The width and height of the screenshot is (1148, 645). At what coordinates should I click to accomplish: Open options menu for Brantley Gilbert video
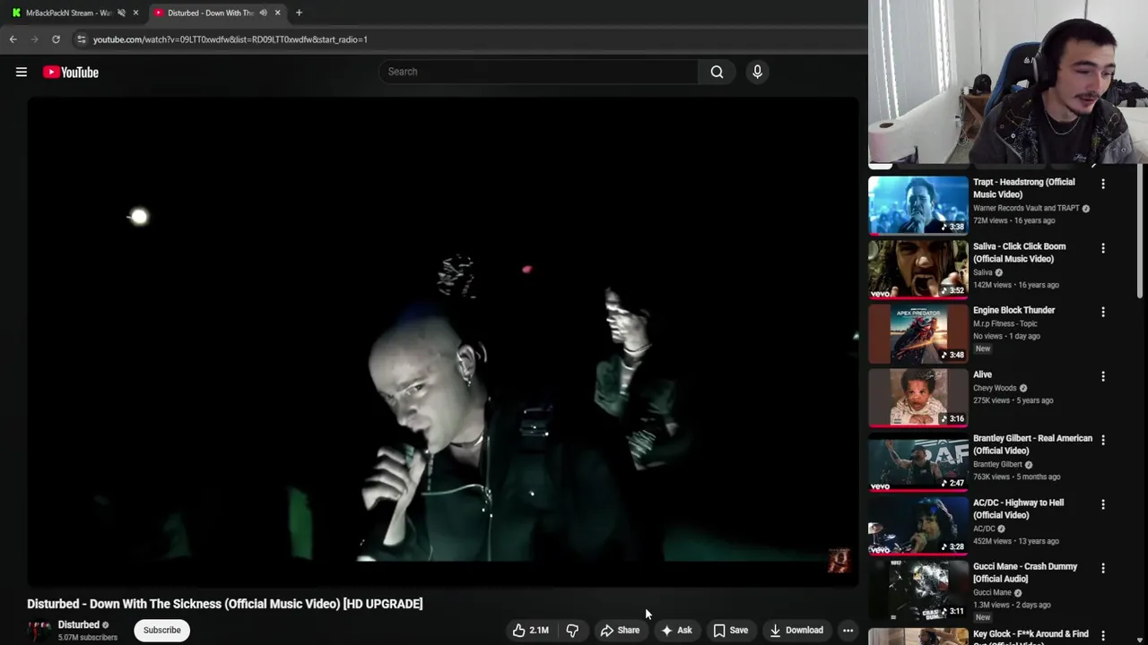coord(1103,440)
